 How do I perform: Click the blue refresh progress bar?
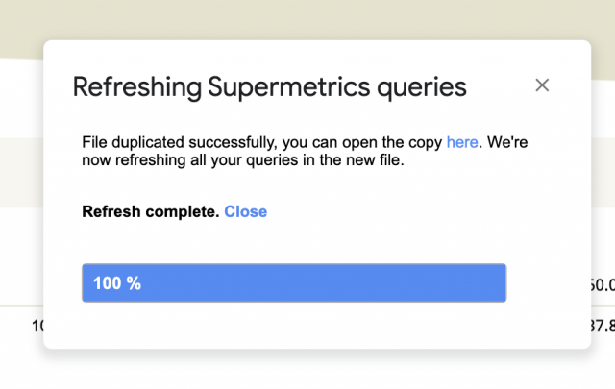[x=294, y=283]
